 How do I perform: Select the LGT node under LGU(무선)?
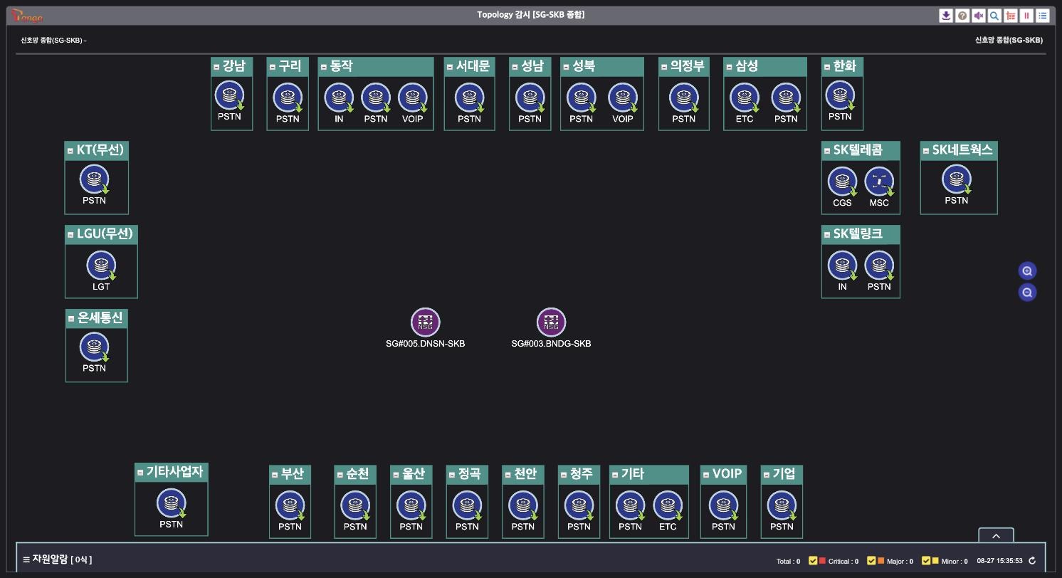click(101, 266)
